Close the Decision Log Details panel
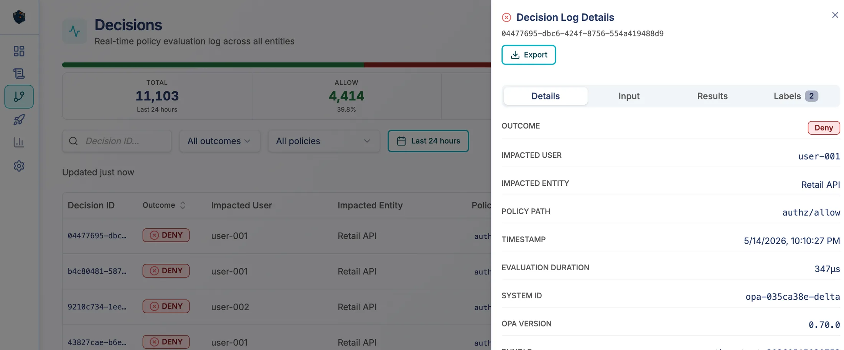844x350 pixels. click(835, 15)
